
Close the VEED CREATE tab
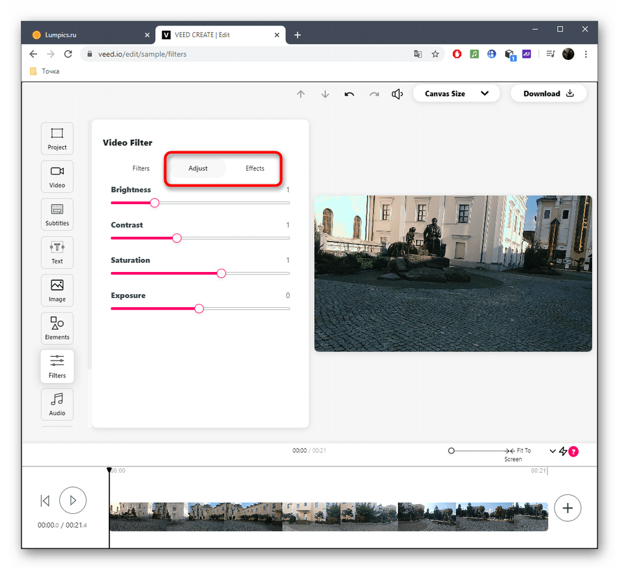point(277,35)
